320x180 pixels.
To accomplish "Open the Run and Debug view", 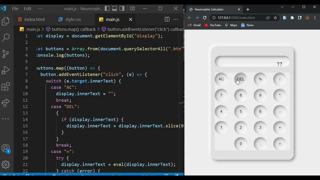I will tap(5, 70).
